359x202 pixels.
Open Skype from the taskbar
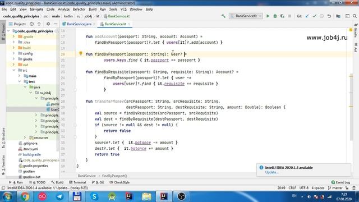coord(94,196)
